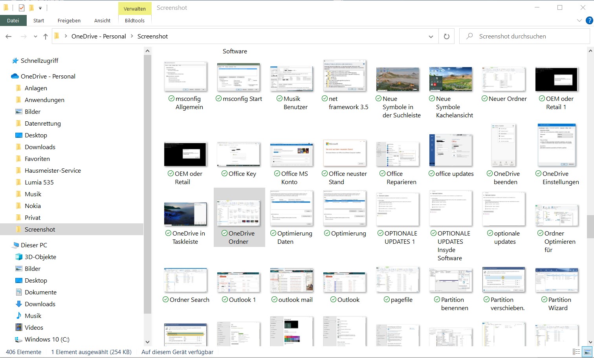Open the address bar history dropdown
594x358 pixels.
click(x=431, y=37)
